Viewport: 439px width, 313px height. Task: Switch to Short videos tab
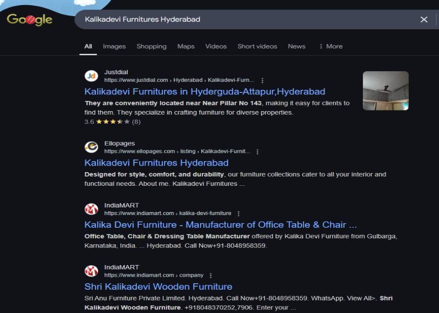click(257, 46)
